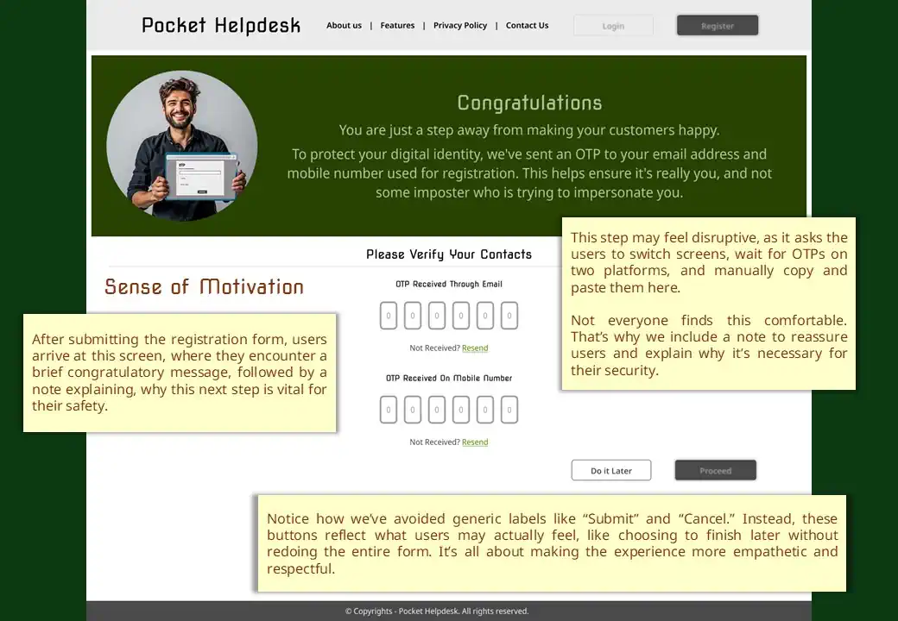Choose Do it Later button
This screenshot has width=898, height=621.
[611, 470]
